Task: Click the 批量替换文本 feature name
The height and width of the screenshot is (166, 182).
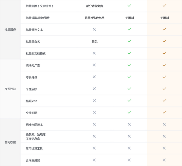Action: [34, 30]
